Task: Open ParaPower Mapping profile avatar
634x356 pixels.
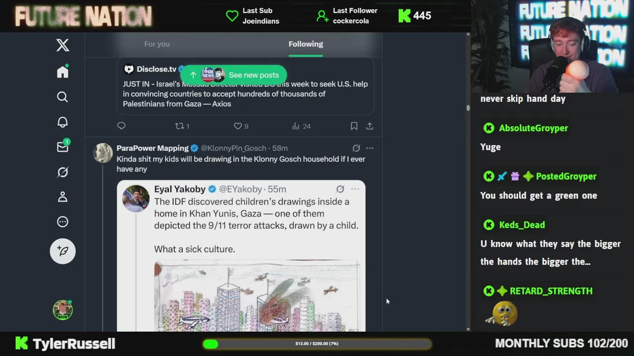Action: pyautogui.click(x=103, y=153)
